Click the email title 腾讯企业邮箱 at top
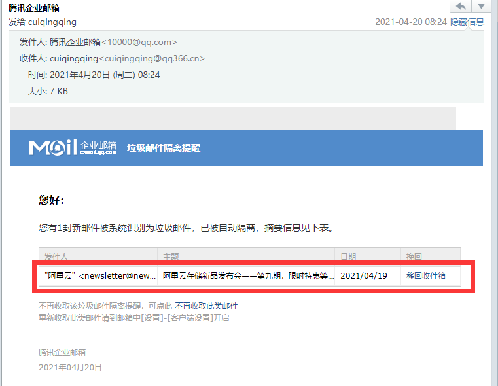This screenshot has width=498, height=386. tap(35, 9)
